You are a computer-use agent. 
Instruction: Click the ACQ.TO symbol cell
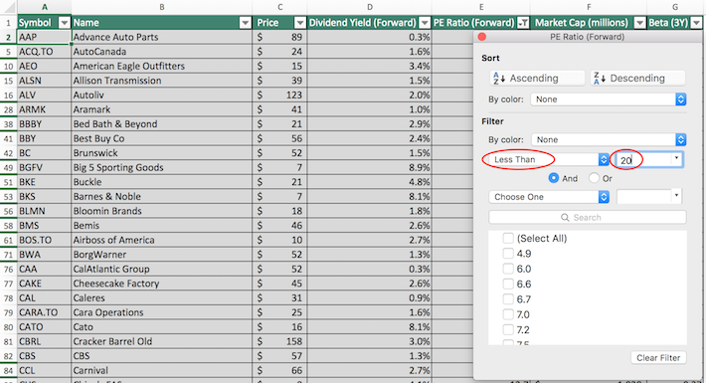[44, 52]
